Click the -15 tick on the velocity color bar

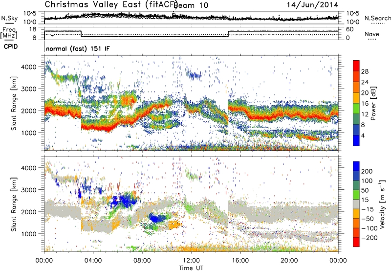coord(368,209)
